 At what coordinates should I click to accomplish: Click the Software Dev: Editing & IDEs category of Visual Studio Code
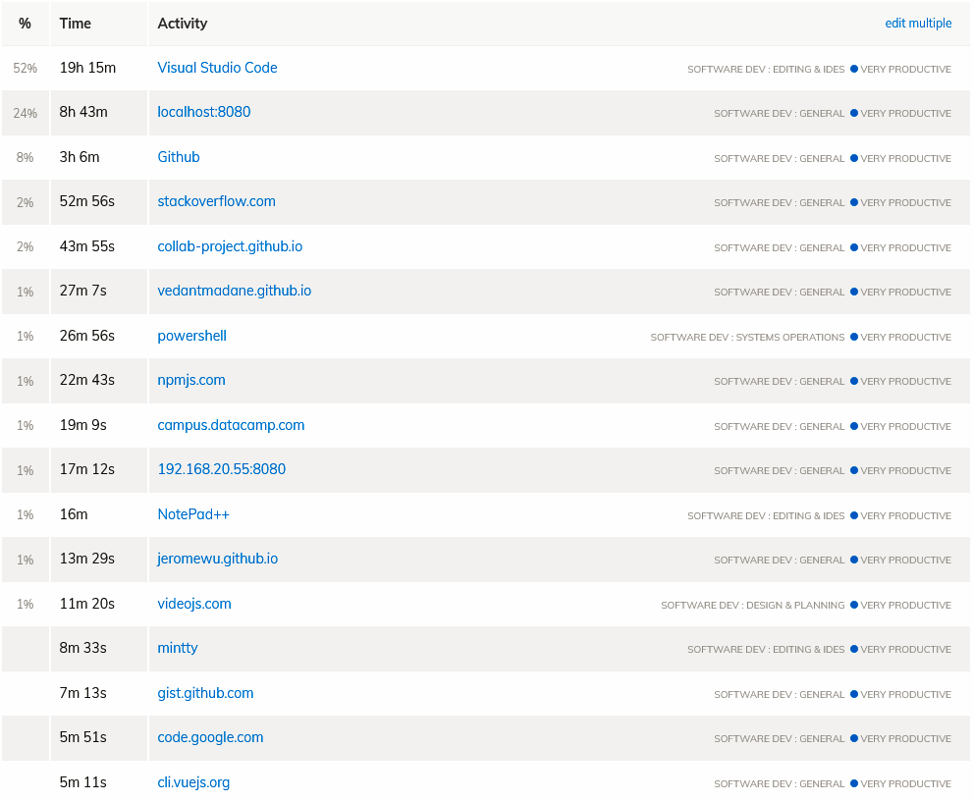pos(766,70)
